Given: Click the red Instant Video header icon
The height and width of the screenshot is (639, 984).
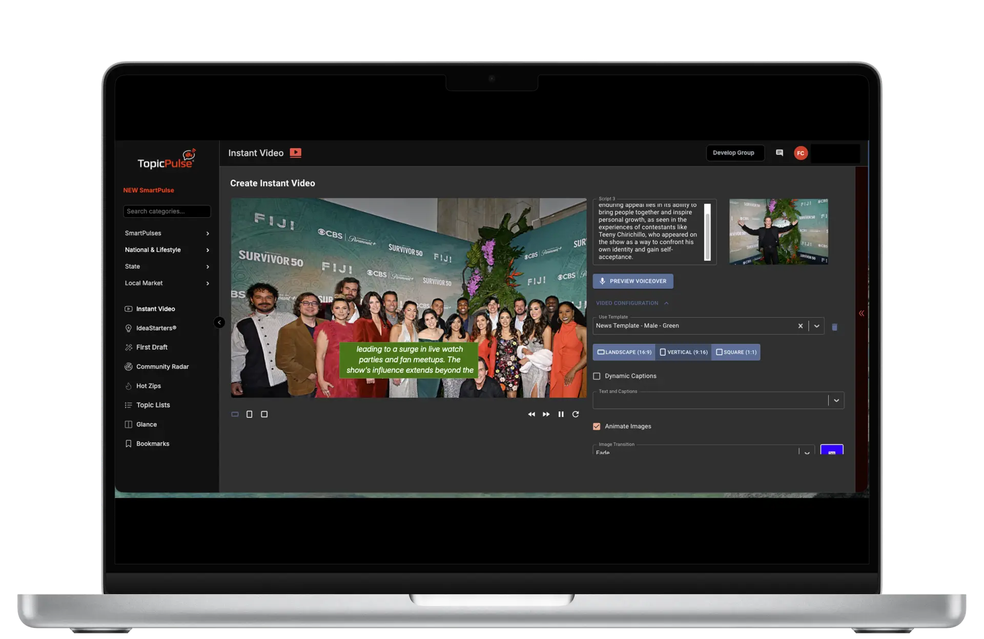Looking at the screenshot, I should pyautogui.click(x=295, y=153).
